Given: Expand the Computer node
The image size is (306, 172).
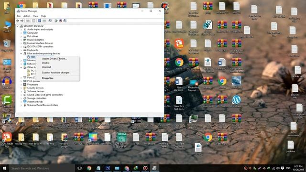Looking at the screenshot, I should (x=21, y=33).
